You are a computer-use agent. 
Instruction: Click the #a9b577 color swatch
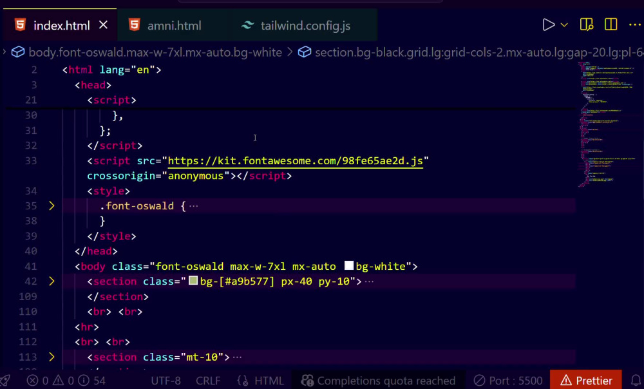[193, 281]
